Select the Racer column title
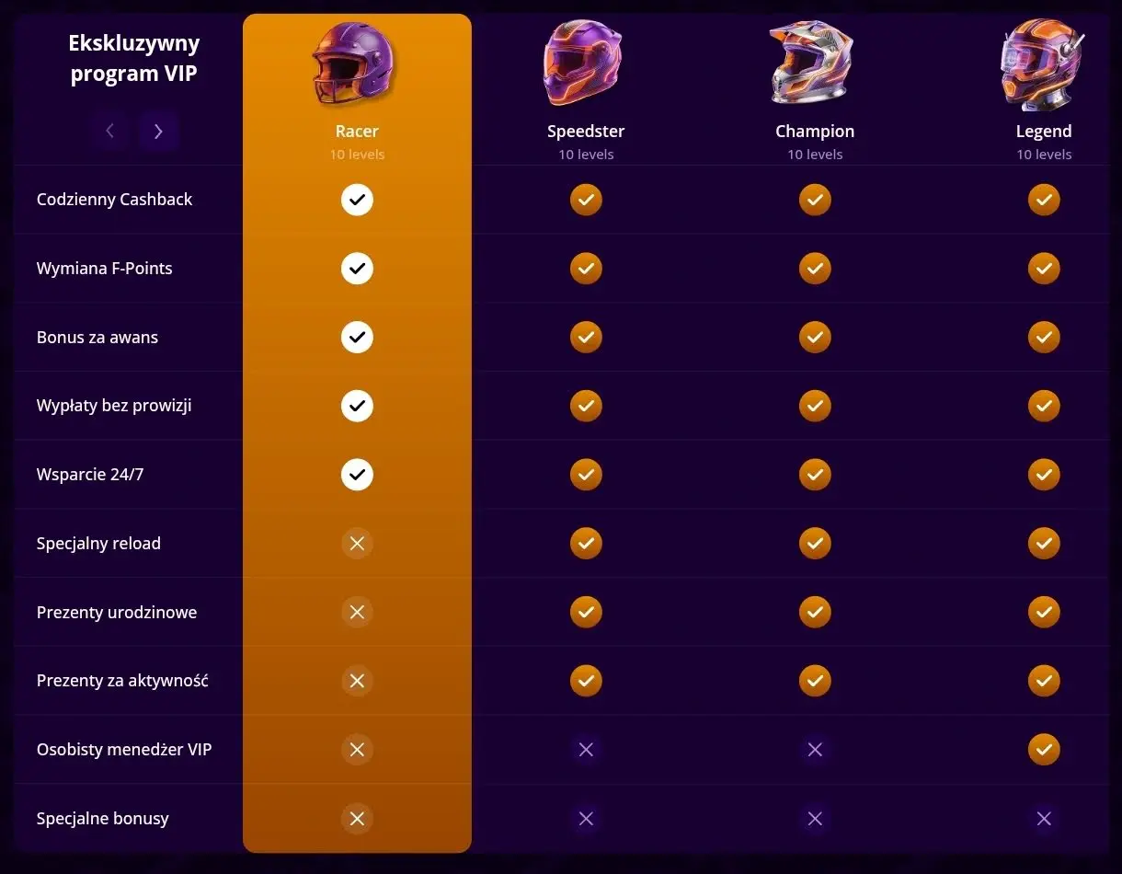 click(x=357, y=132)
